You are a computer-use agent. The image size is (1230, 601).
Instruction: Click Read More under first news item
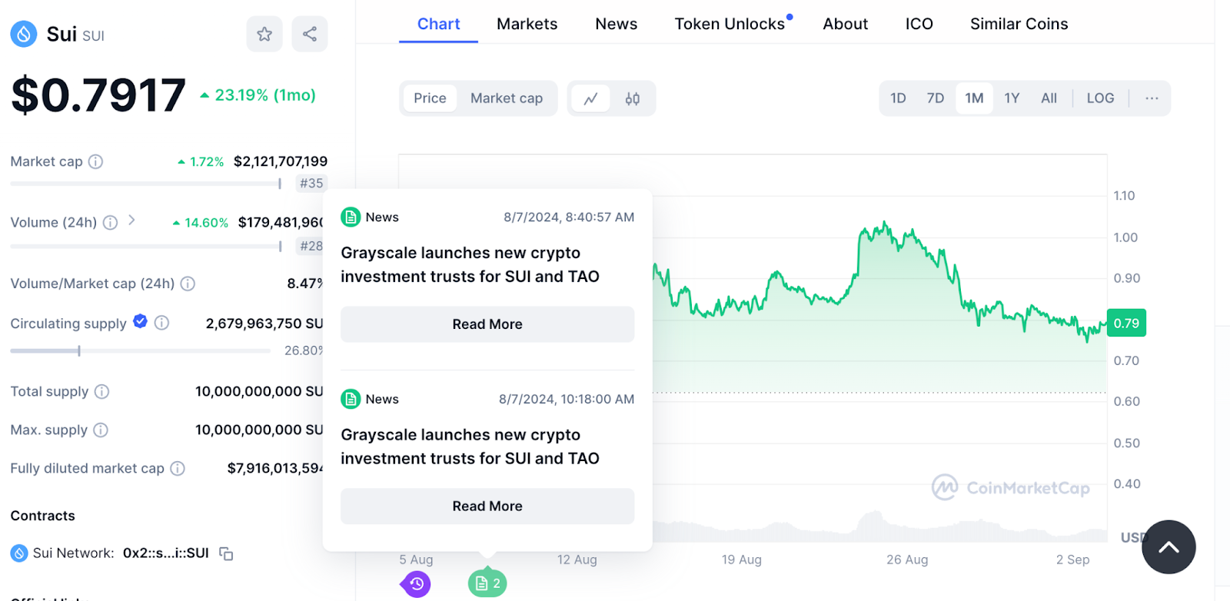pyautogui.click(x=487, y=324)
